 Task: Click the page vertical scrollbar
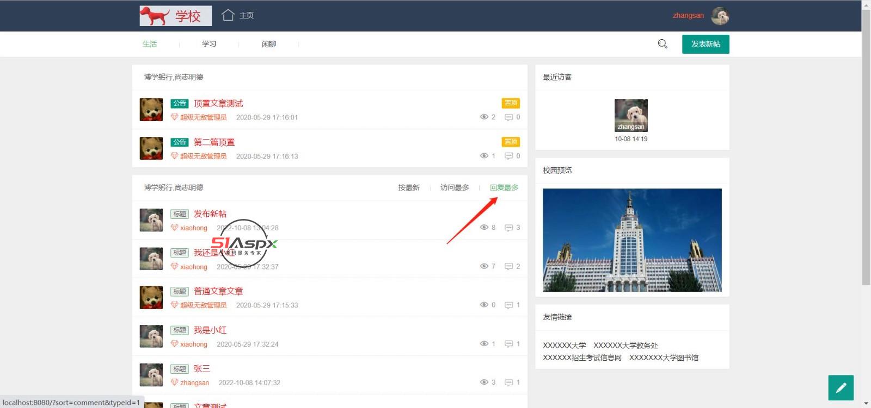(x=866, y=147)
